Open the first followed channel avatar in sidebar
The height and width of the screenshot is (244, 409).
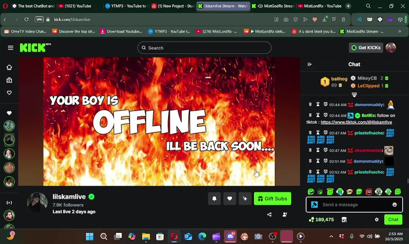(9, 126)
